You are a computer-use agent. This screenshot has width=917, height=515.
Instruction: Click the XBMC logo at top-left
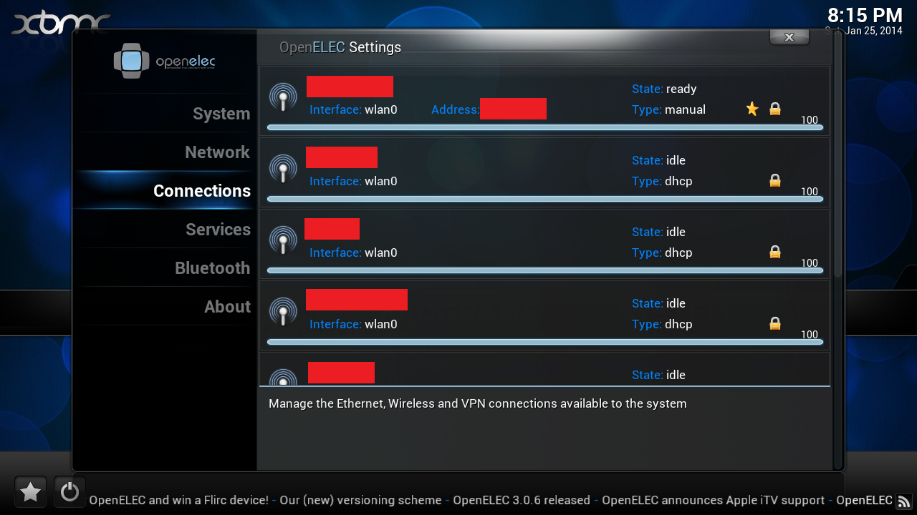click(x=60, y=23)
